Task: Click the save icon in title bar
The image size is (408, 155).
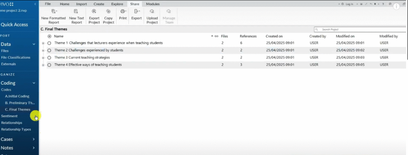Action: tap(361, 4)
